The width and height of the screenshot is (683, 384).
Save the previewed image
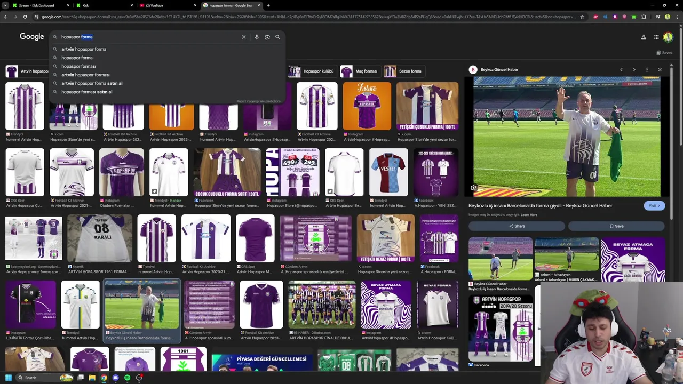tap(616, 226)
